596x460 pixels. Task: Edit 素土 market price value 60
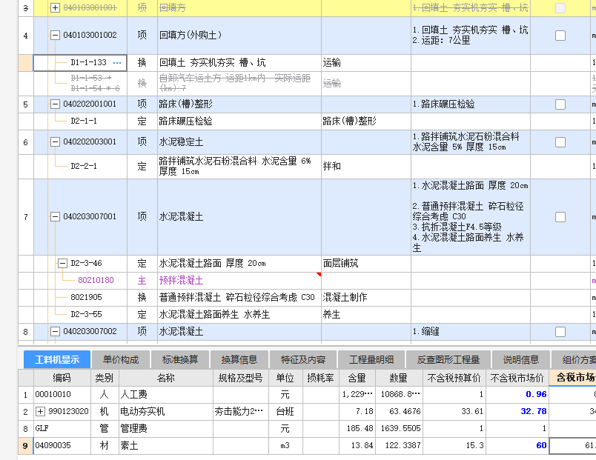click(x=517, y=446)
